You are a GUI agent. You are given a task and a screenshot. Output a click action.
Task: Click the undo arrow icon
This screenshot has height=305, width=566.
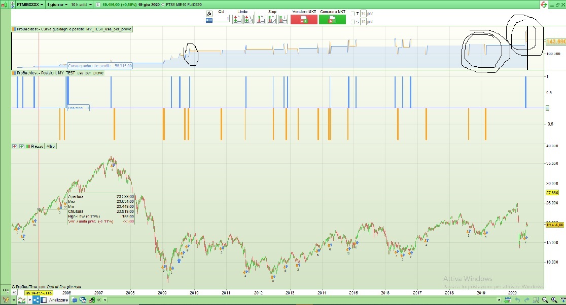(517, 300)
